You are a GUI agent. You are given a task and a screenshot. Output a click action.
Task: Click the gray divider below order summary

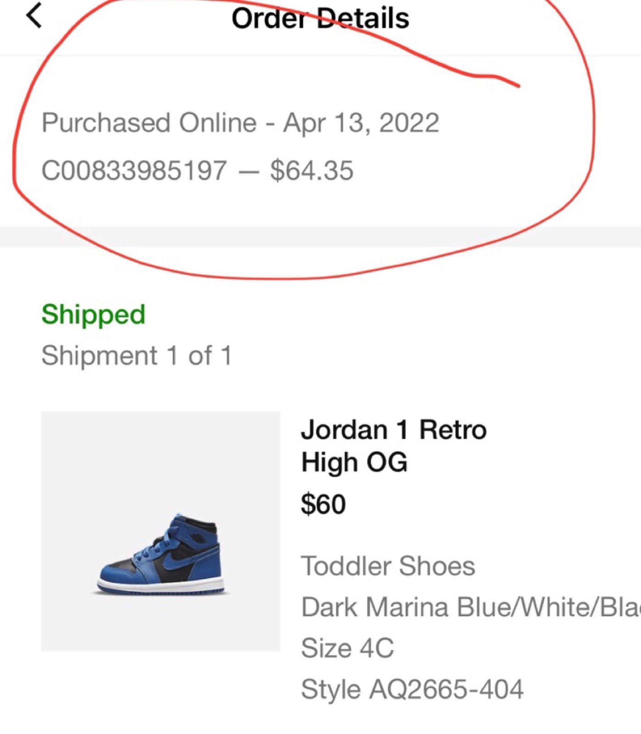(320, 237)
